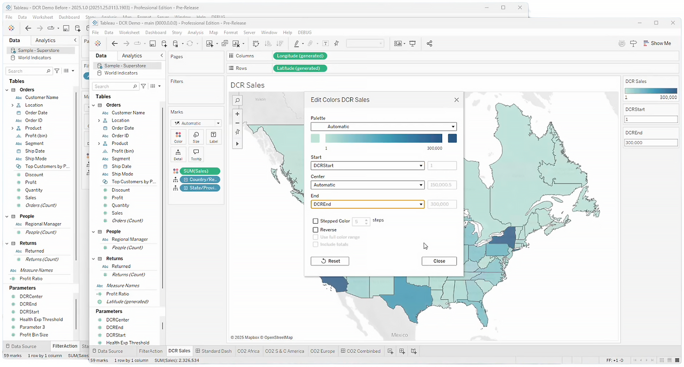This screenshot has width=684, height=367.
Task: Click the Save icon in front toolbar
Action: tap(152, 43)
